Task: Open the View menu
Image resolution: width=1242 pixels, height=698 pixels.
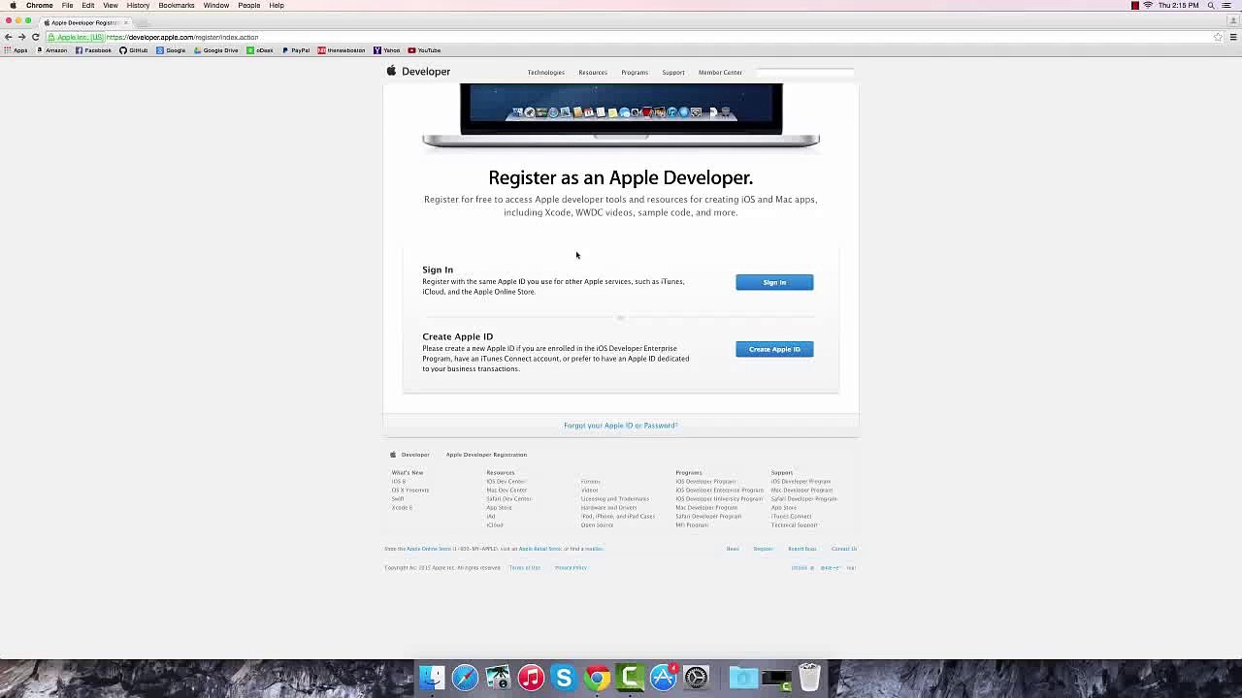Action: (x=111, y=6)
